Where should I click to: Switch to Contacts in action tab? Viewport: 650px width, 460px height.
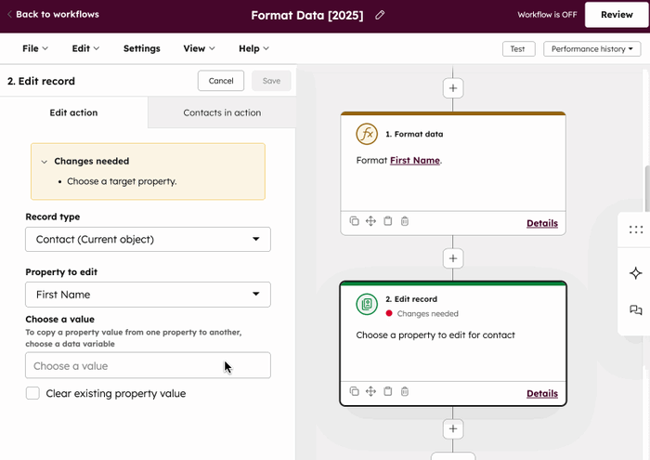[222, 112]
